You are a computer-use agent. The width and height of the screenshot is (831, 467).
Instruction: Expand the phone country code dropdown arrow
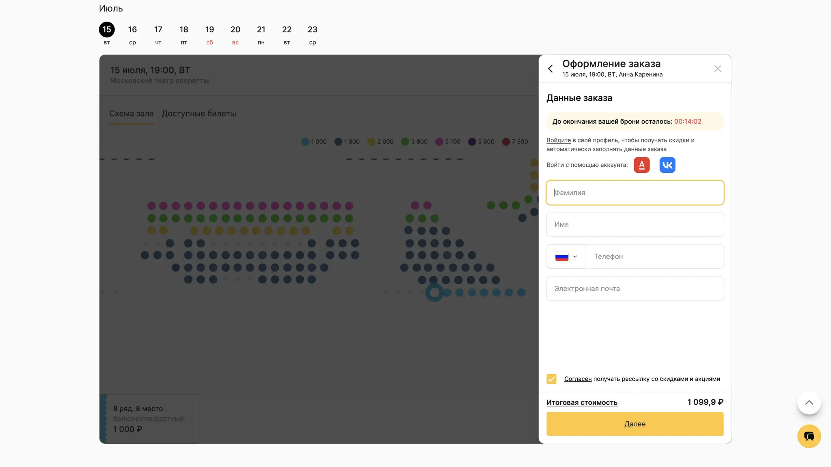pyautogui.click(x=575, y=257)
